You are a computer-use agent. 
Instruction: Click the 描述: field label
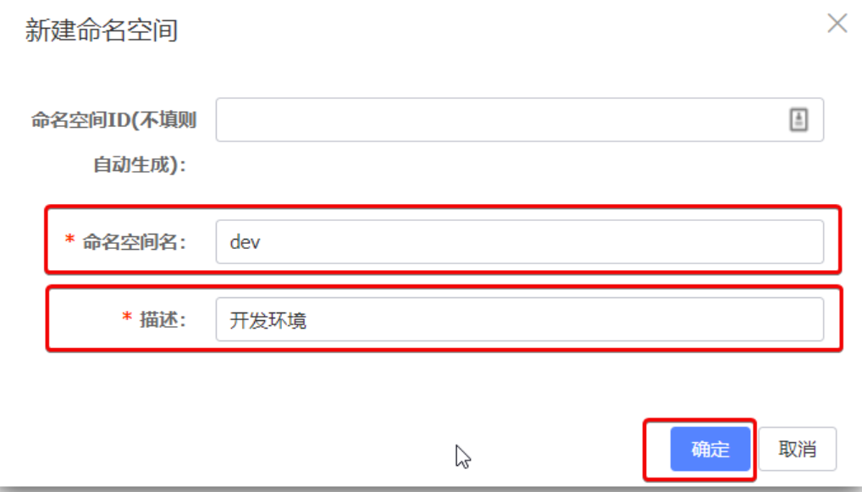click(163, 319)
